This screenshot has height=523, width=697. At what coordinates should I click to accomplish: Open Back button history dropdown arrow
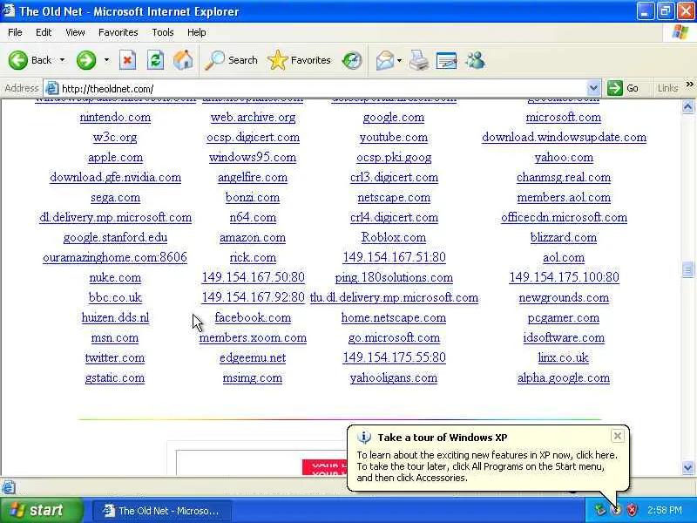click(x=62, y=60)
